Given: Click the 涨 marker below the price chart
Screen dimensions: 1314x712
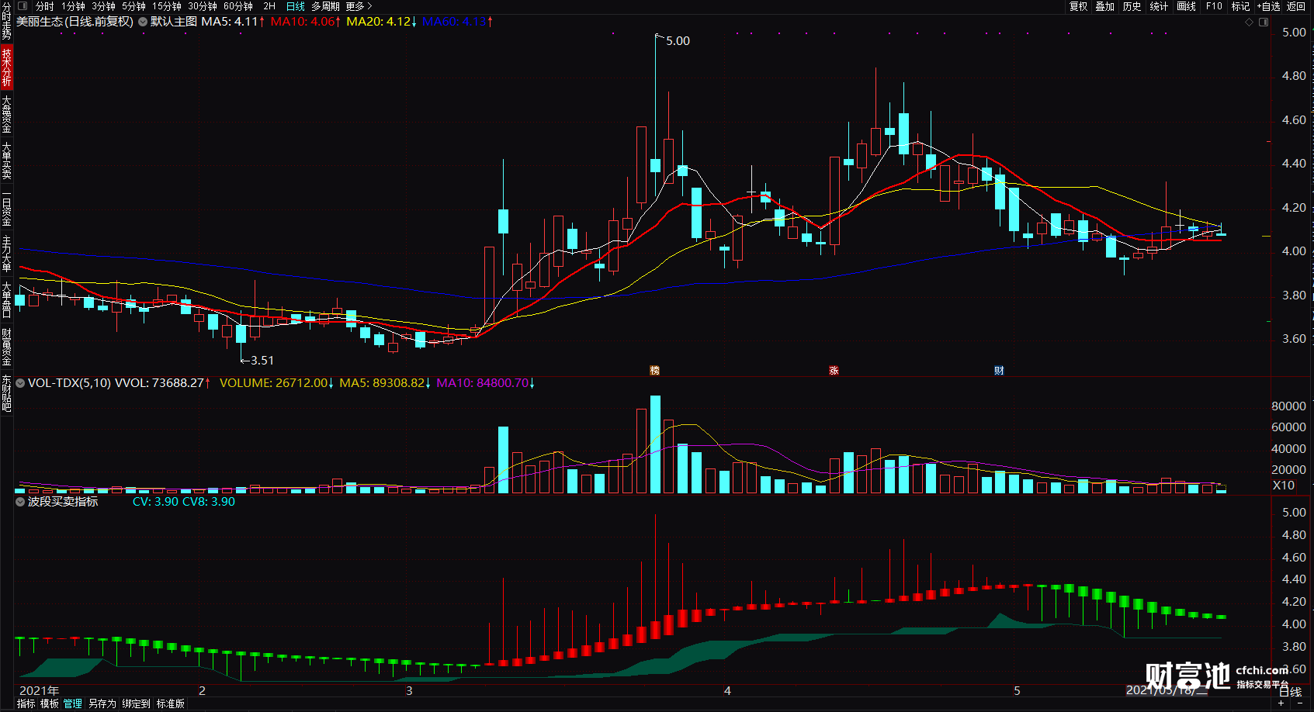Looking at the screenshot, I should [834, 371].
